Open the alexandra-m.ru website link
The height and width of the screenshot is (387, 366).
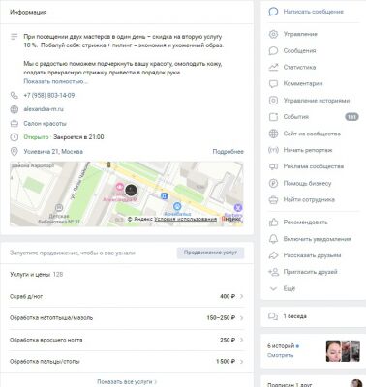click(x=44, y=109)
